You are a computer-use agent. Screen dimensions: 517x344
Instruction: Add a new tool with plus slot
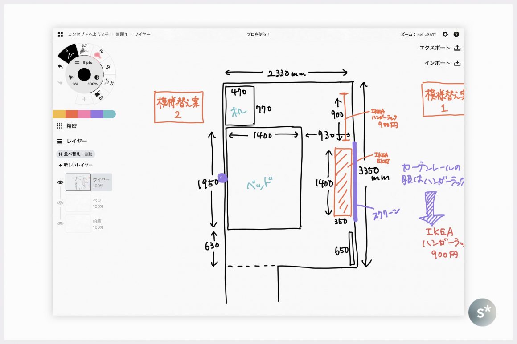tap(84, 99)
